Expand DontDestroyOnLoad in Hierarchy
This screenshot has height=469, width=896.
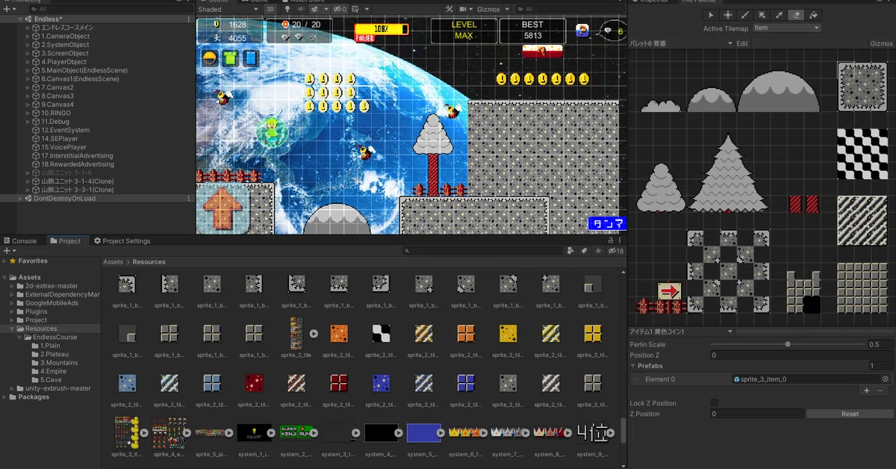[x=20, y=199]
